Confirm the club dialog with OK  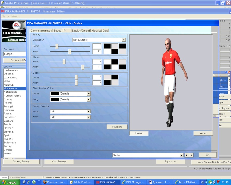(208, 155)
